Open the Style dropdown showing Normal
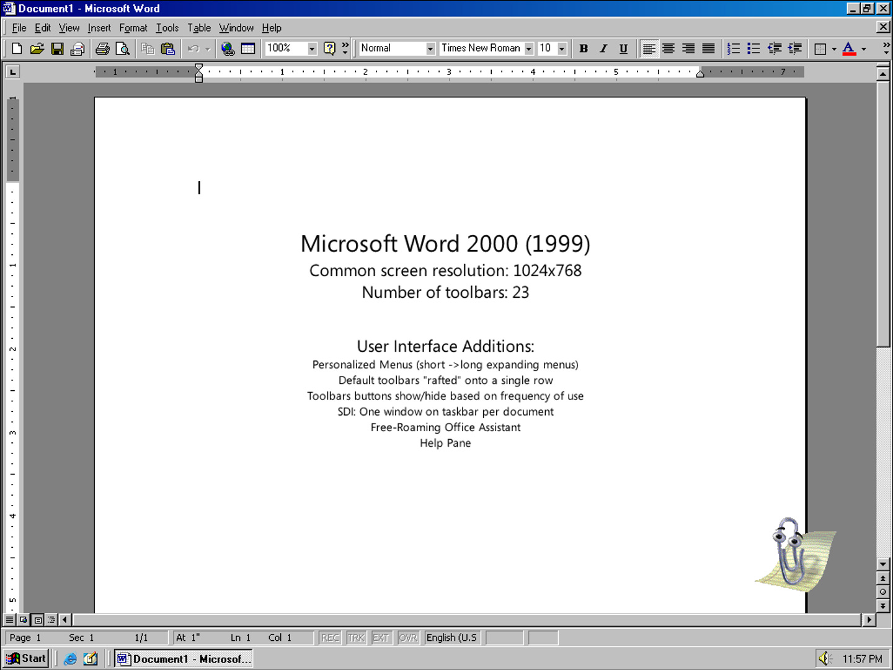Viewport: 893px width, 670px height. click(x=430, y=48)
